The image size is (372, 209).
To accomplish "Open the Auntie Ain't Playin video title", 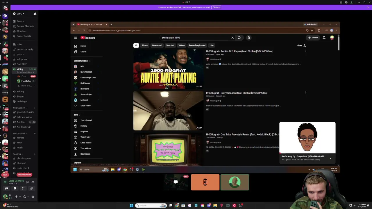I will (239, 51).
